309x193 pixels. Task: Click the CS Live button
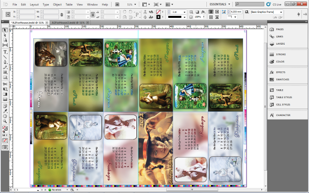point(273,4)
